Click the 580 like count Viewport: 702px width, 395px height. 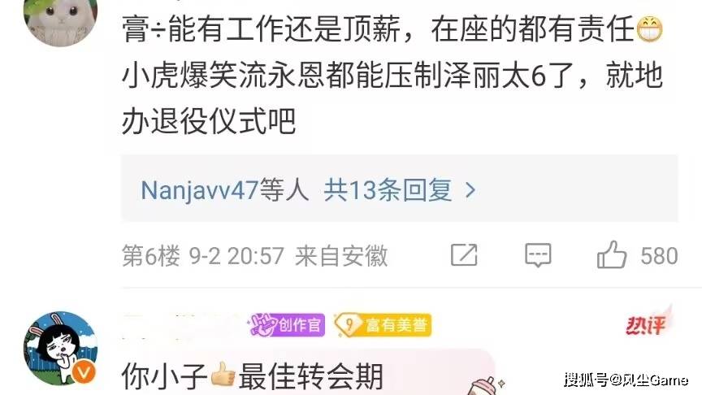[659, 256]
